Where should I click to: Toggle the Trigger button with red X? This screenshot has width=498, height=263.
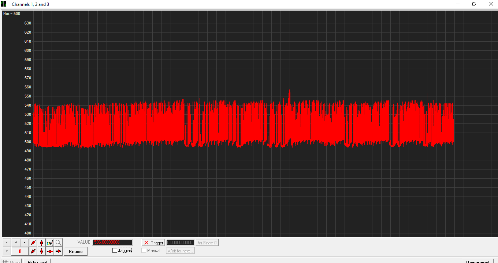[153, 243]
